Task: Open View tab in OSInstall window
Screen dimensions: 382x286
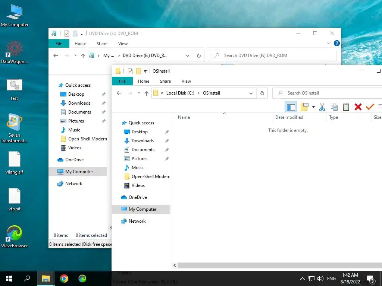Action: click(187, 81)
